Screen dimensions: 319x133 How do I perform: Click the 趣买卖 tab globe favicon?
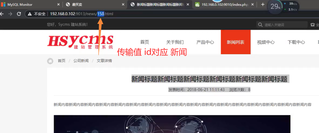coord(68,4)
